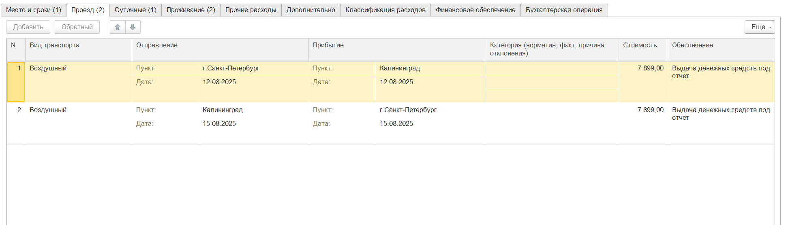The width and height of the screenshot is (788, 225).
Task: Click the move row down arrow icon
Action: [x=133, y=27]
